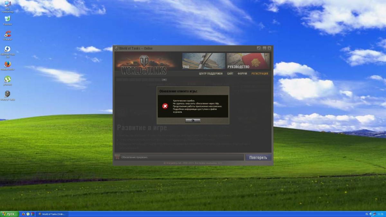386x217 pixels.
Task: Click the red error cross icon
Action: (165, 106)
